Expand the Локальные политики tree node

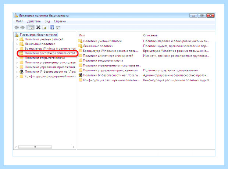coord(17,44)
